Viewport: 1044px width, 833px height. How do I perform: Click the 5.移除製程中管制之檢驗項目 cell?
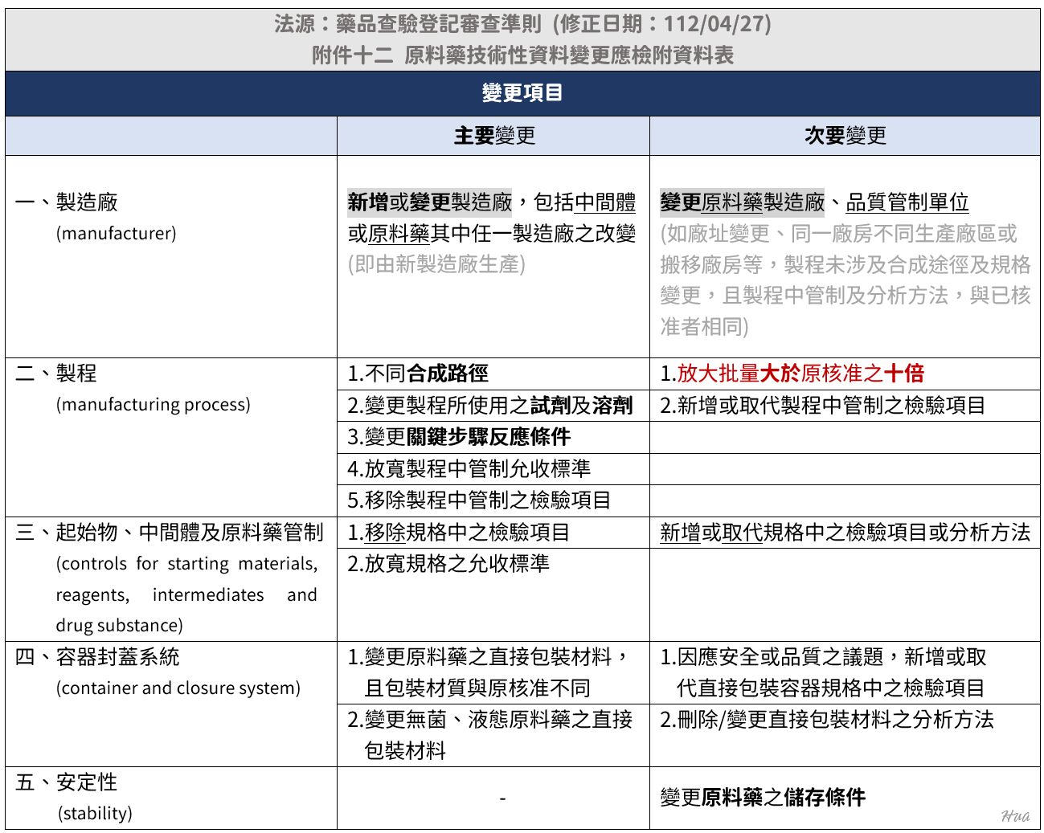tap(479, 500)
